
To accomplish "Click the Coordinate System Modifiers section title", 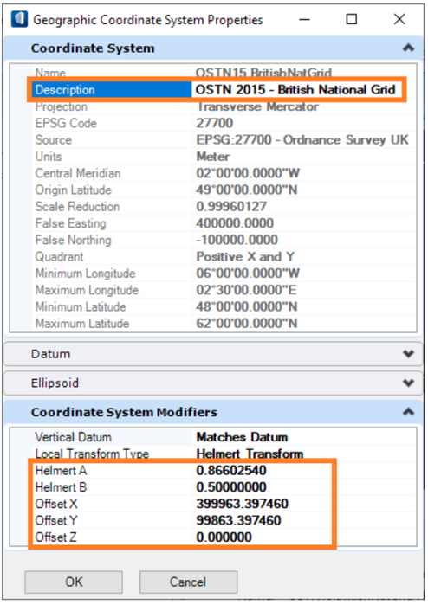I will (124, 412).
